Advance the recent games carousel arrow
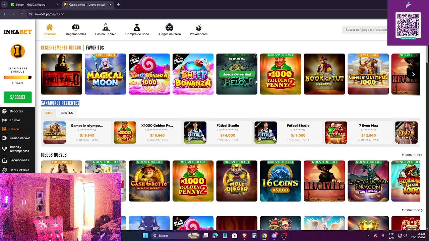The height and width of the screenshot is (241, 429). pyautogui.click(x=413, y=74)
